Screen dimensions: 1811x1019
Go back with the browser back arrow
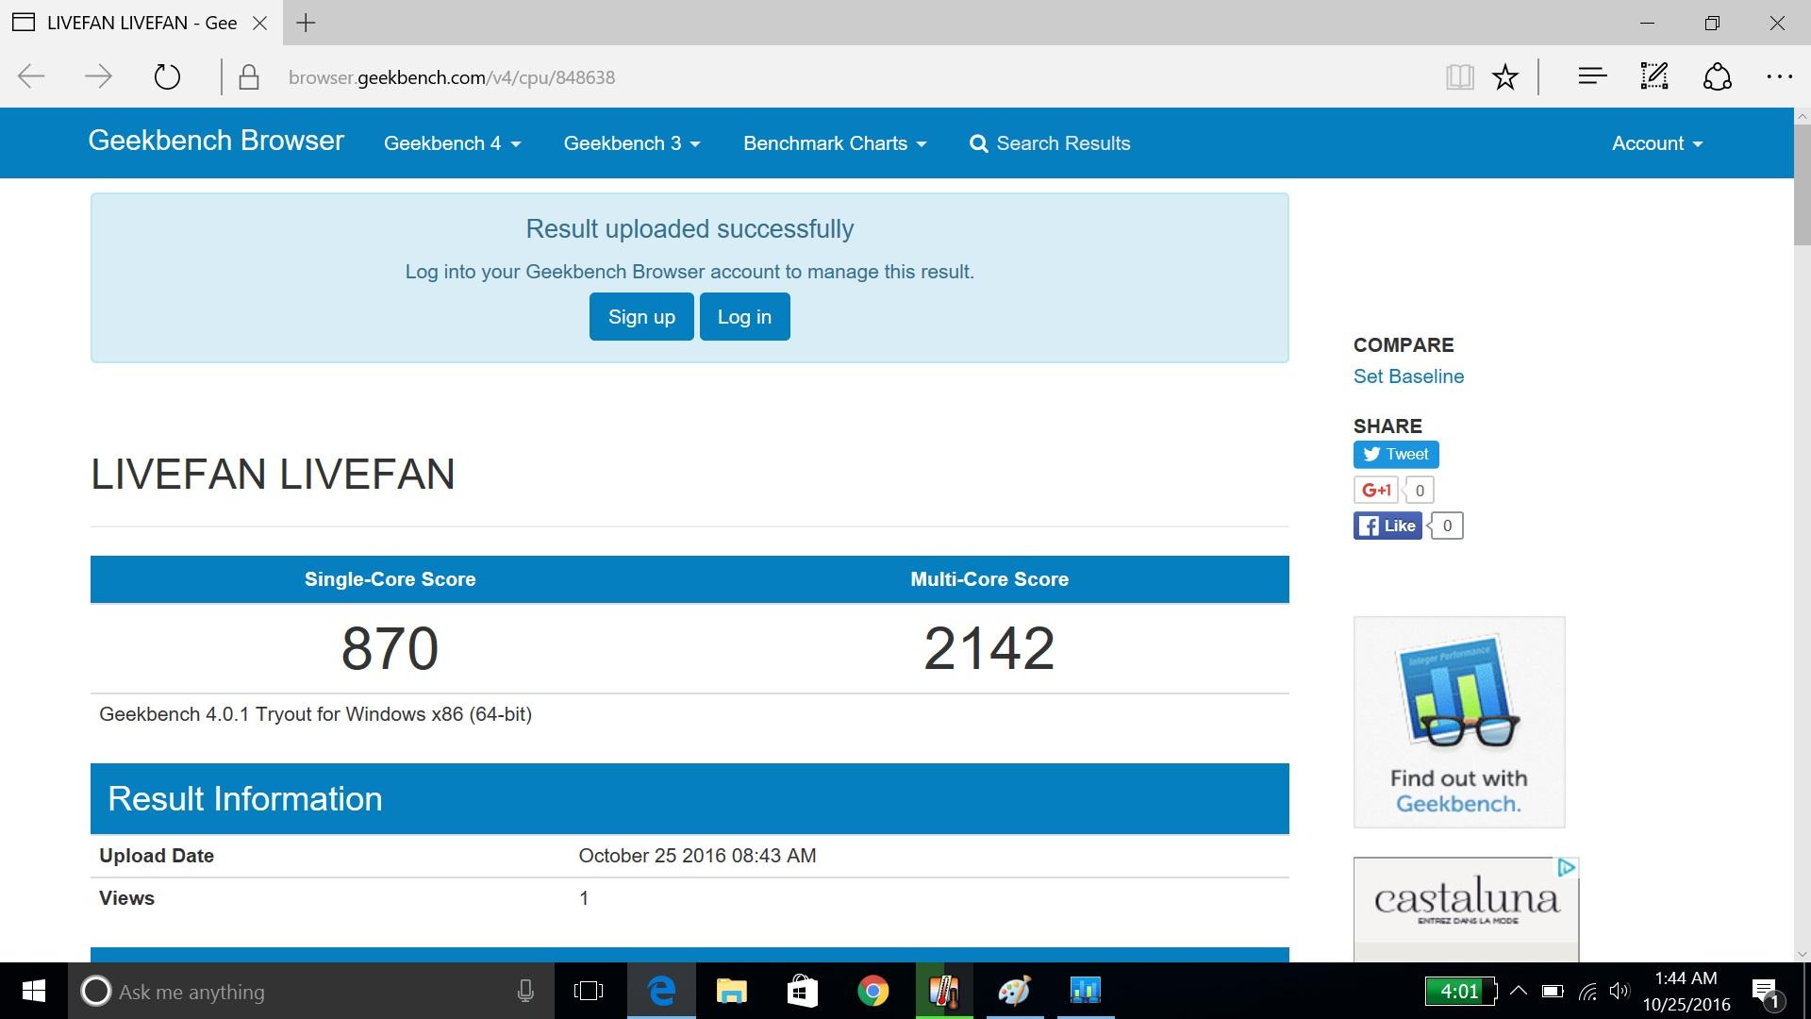coord(31,76)
